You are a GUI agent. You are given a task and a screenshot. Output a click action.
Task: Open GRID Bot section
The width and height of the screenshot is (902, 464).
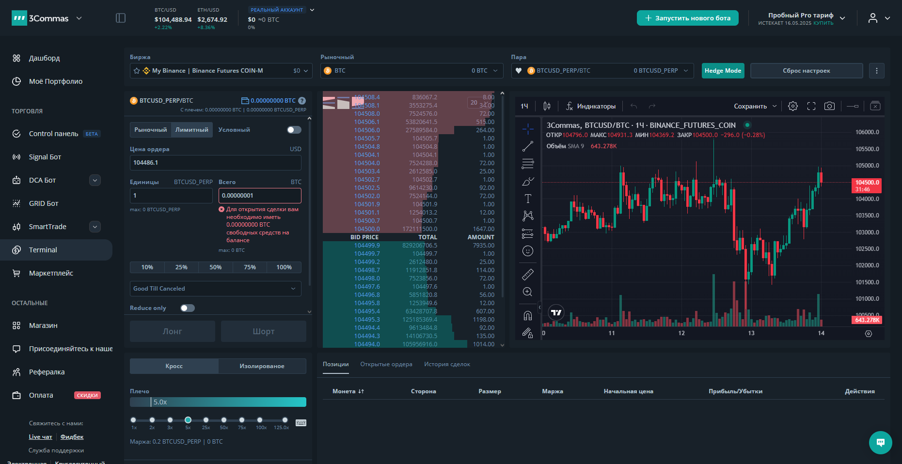(44, 203)
